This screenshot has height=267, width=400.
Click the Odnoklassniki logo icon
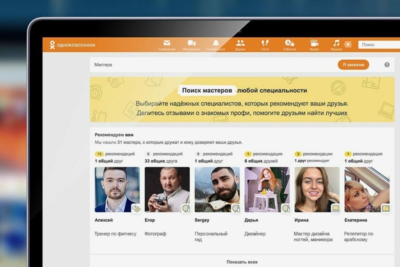52,45
